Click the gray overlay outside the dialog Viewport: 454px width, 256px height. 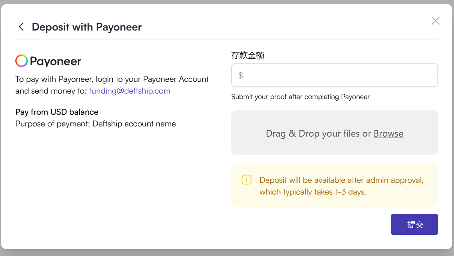227,252
